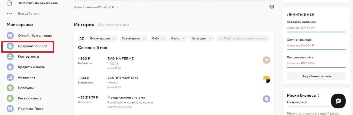The height and width of the screenshot is (115, 353).
Task: Open the За всё время period dropdown
Action: [x=134, y=38]
